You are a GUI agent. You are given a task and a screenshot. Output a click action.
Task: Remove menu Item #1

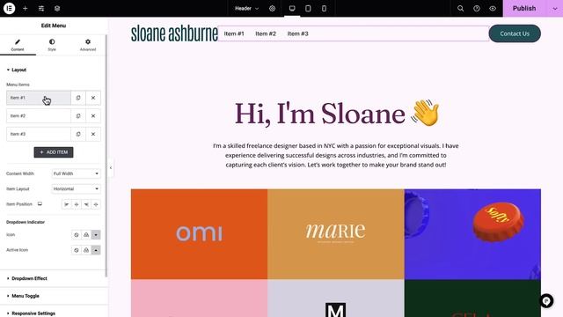click(x=93, y=98)
